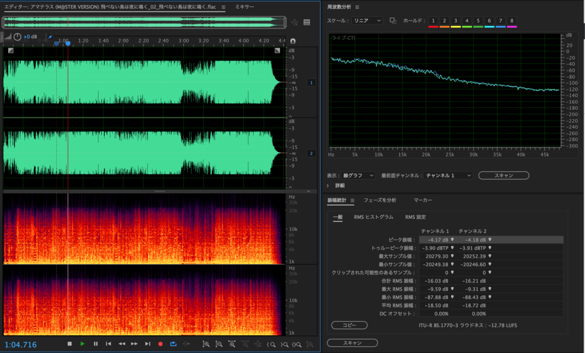This screenshot has width=585, height=353.
Task: Open the editor panel menu icon
Action: 223,7
